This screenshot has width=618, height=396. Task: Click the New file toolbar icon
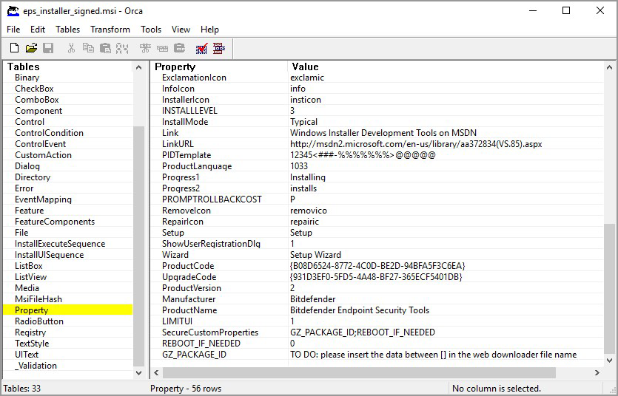14,48
